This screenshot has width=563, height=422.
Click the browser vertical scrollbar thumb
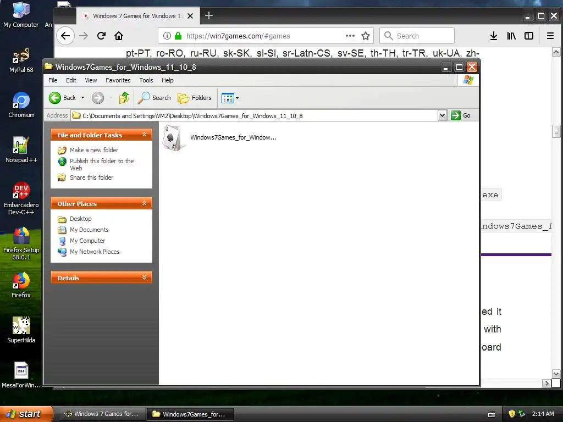point(556,131)
